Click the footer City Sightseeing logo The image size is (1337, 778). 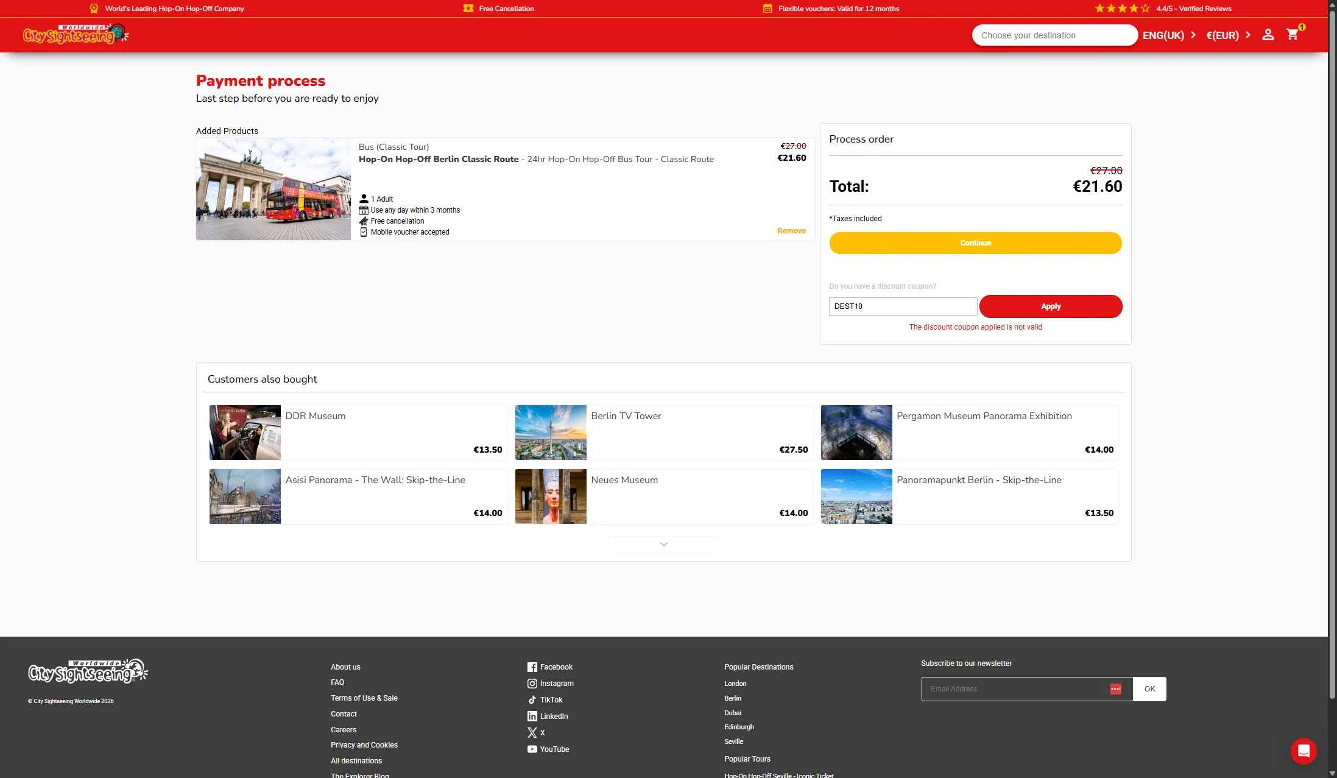(88, 671)
